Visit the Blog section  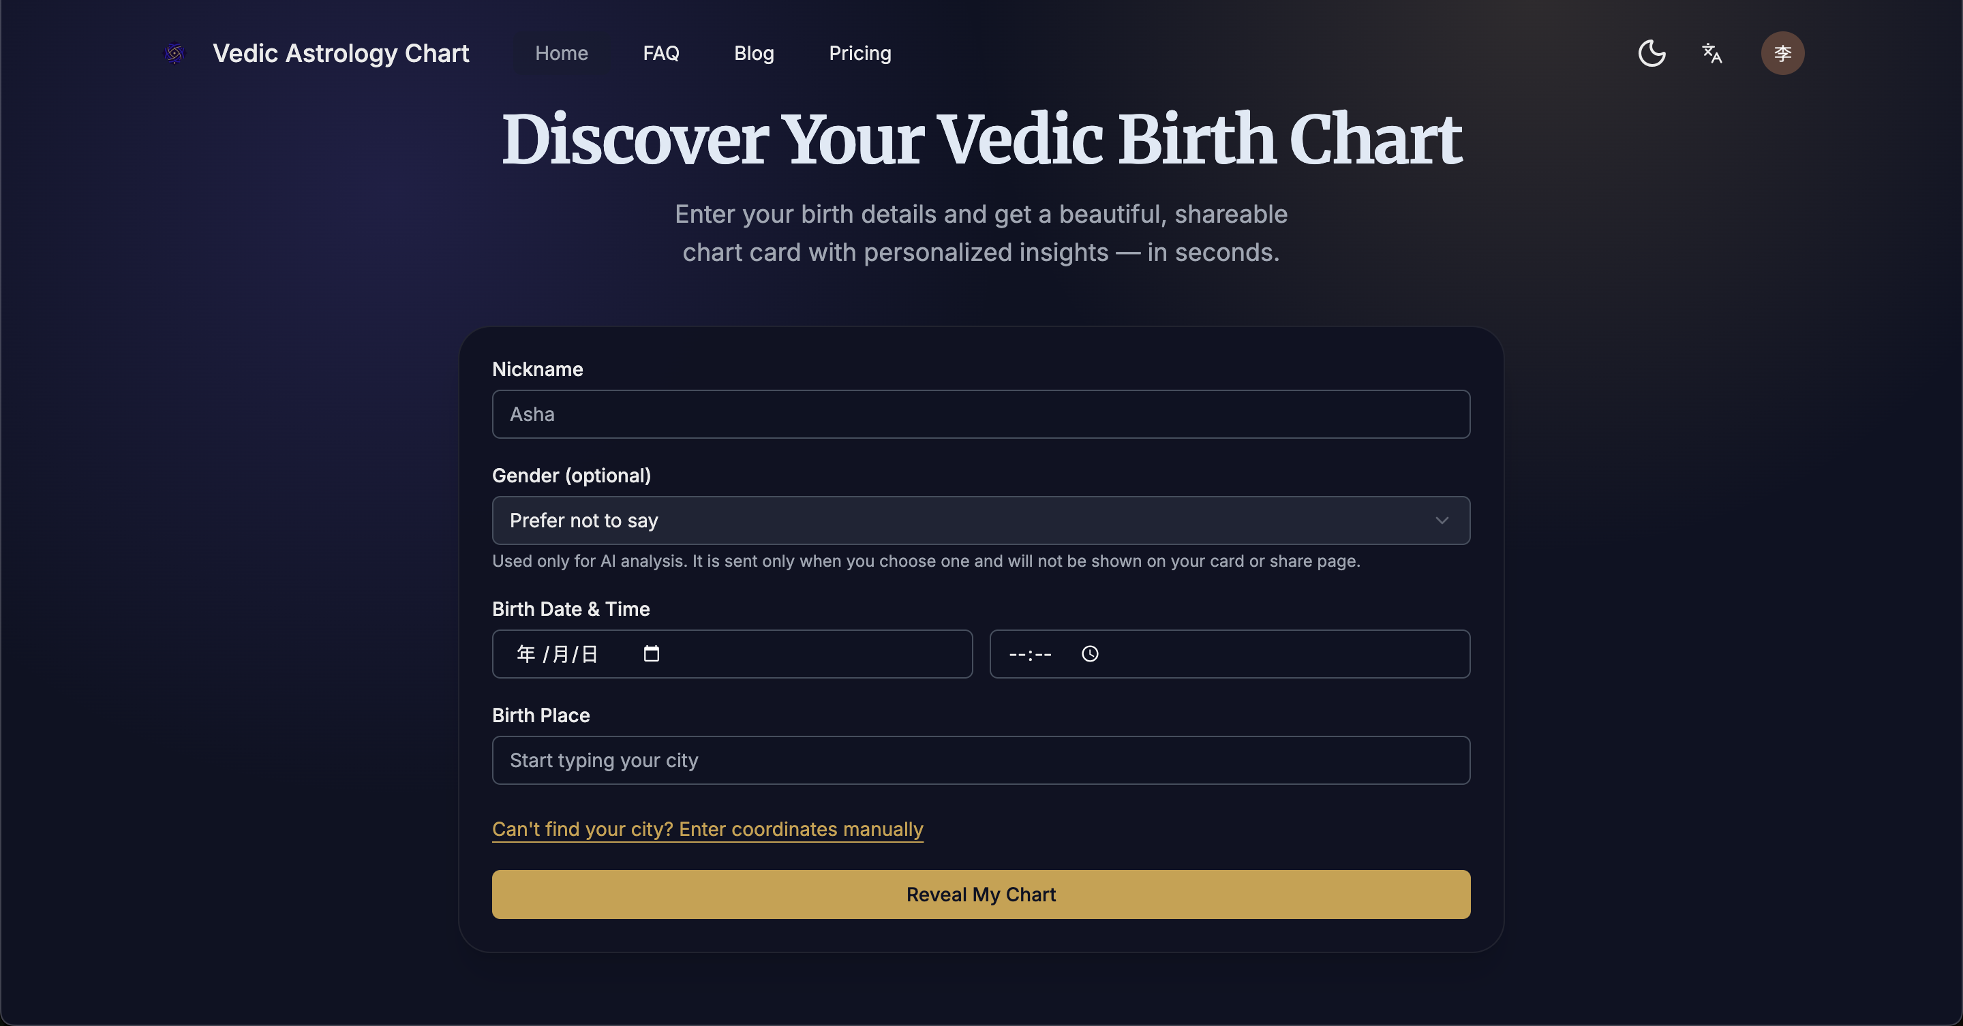click(754, 53)
